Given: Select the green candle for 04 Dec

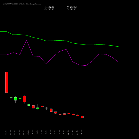Looking at the screenshot, I should coord(20,99).
